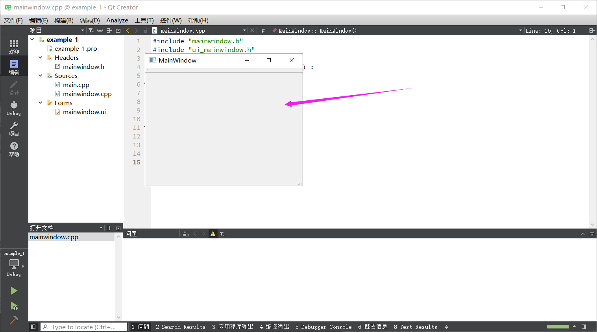Open the 设计 (Design) mode
Screen dimensions: 597x332
[14, 87]
